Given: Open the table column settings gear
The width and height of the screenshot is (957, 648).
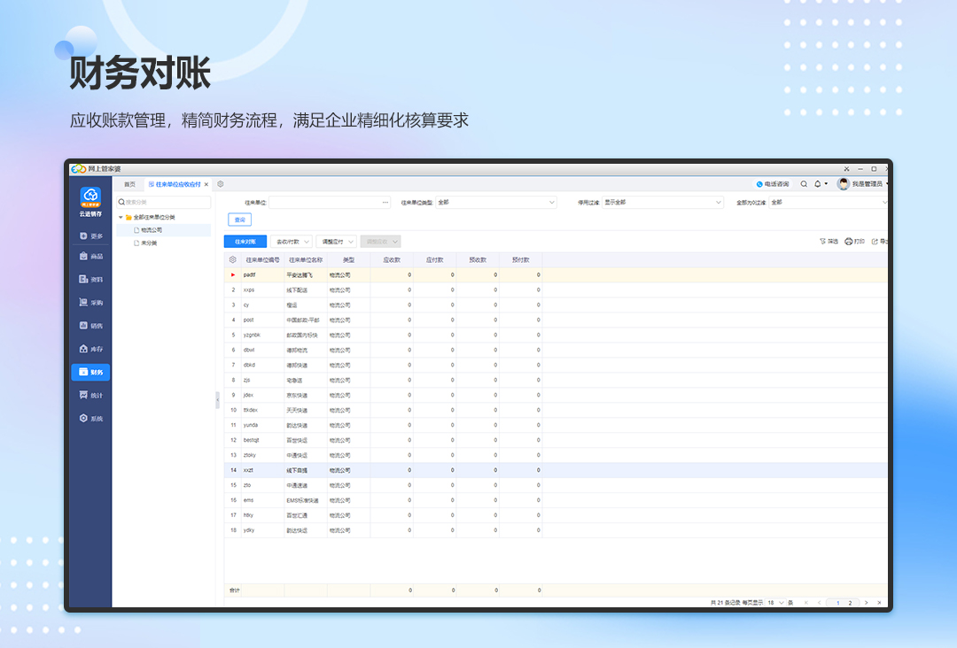Looking at the screenshot, I should 233,260.
